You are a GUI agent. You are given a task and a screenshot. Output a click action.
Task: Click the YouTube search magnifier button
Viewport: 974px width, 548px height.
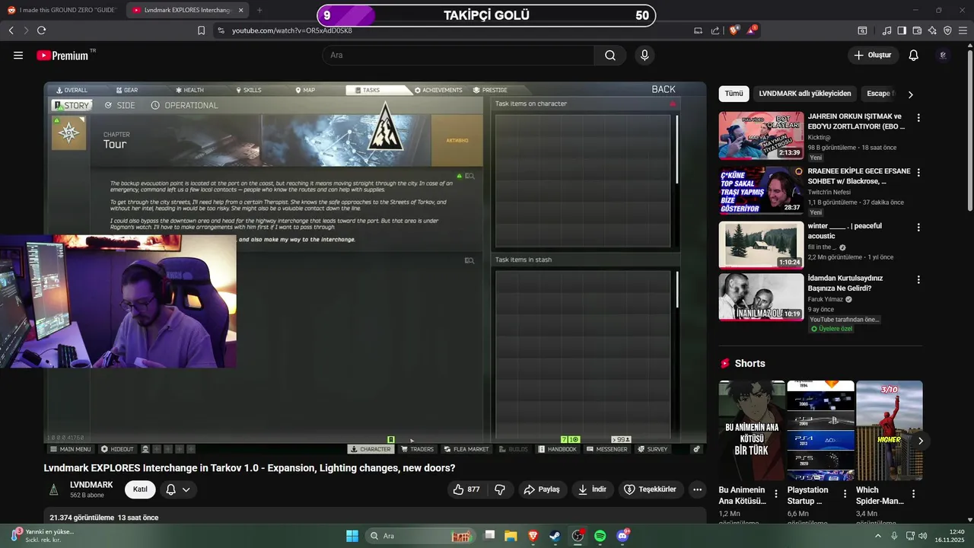[x=610, y=56]
